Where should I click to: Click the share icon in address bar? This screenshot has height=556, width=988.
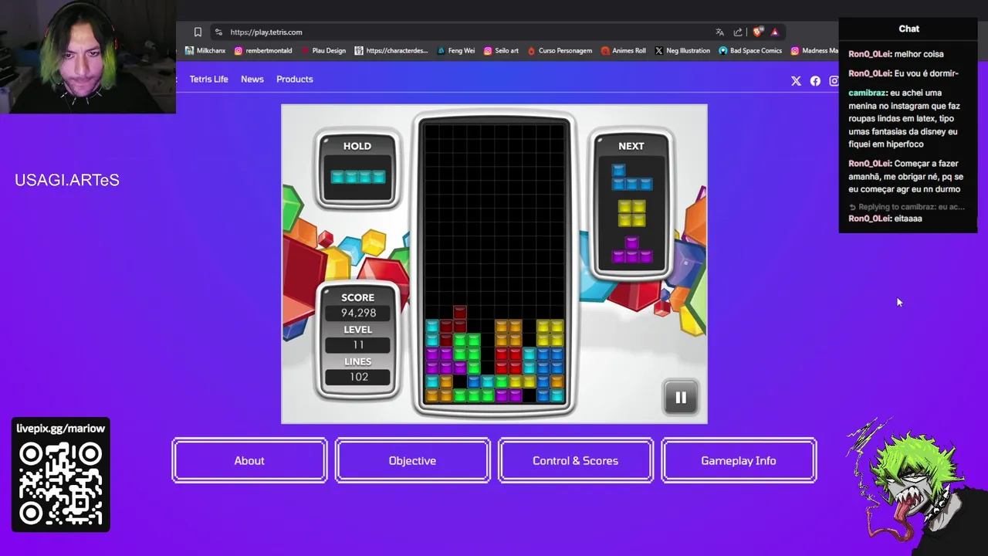pyautogui.click(x=738, y=32)
